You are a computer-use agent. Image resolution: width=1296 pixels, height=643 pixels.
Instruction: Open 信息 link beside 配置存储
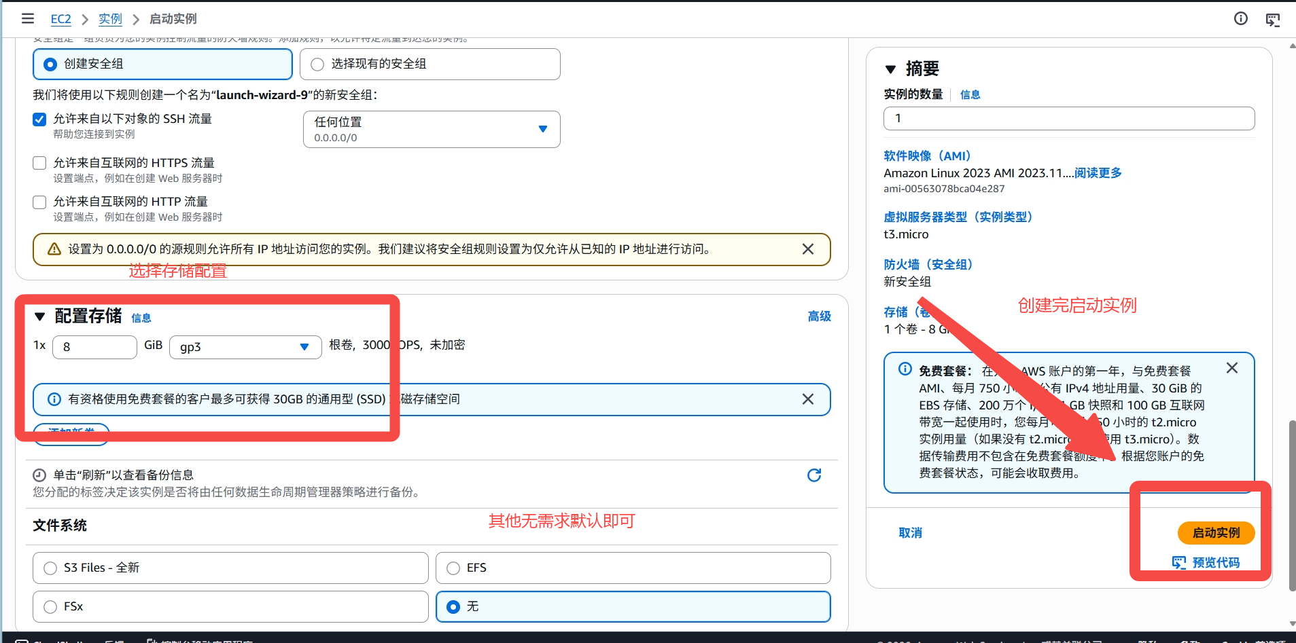point(141,318)
